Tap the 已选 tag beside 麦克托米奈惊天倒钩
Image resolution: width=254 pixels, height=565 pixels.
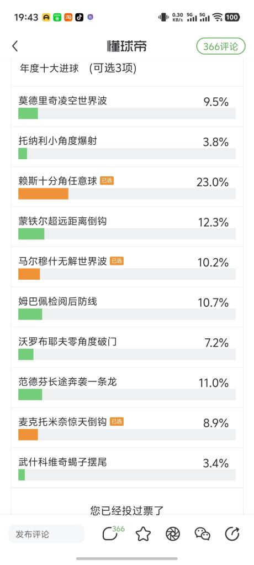117,422
